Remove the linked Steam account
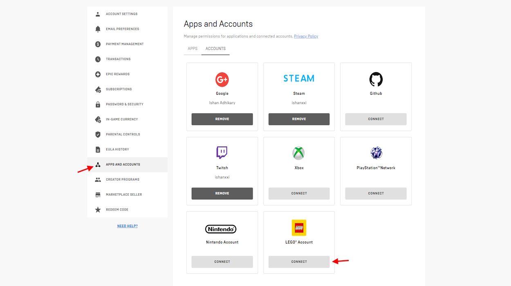This screenshot has width=511, height=286. (299, 119)
